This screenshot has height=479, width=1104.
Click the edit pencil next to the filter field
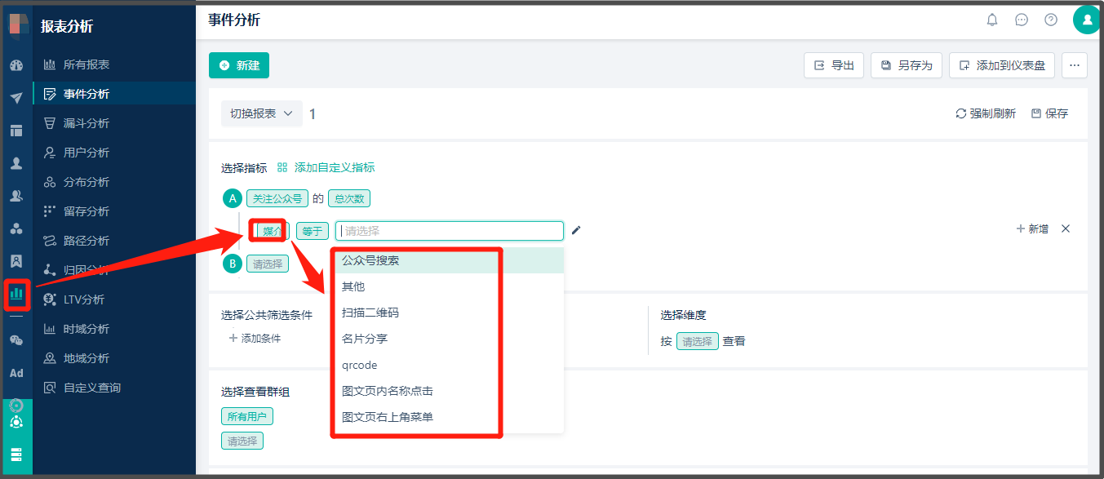click(576, 231)
